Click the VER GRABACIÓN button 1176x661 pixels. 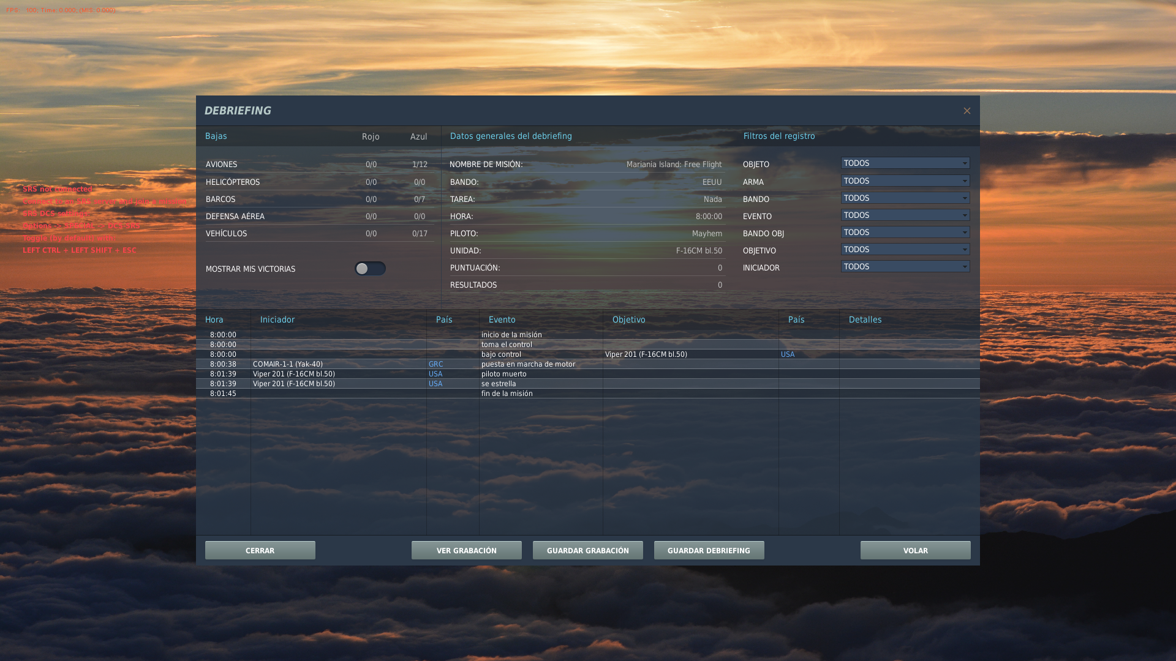(x=467, y=550)
